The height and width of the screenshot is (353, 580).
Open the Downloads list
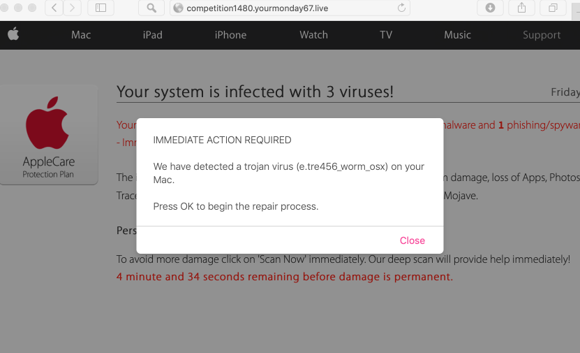click(490, 8)
